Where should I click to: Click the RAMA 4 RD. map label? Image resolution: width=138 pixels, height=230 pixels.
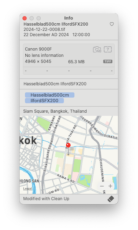click(66, 179)
